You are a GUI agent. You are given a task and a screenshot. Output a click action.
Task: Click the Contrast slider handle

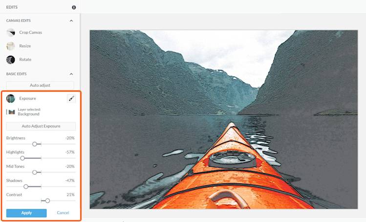point(47,201)
